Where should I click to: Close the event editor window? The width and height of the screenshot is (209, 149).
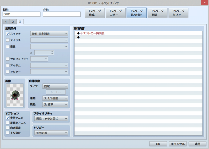pos(205,3)
